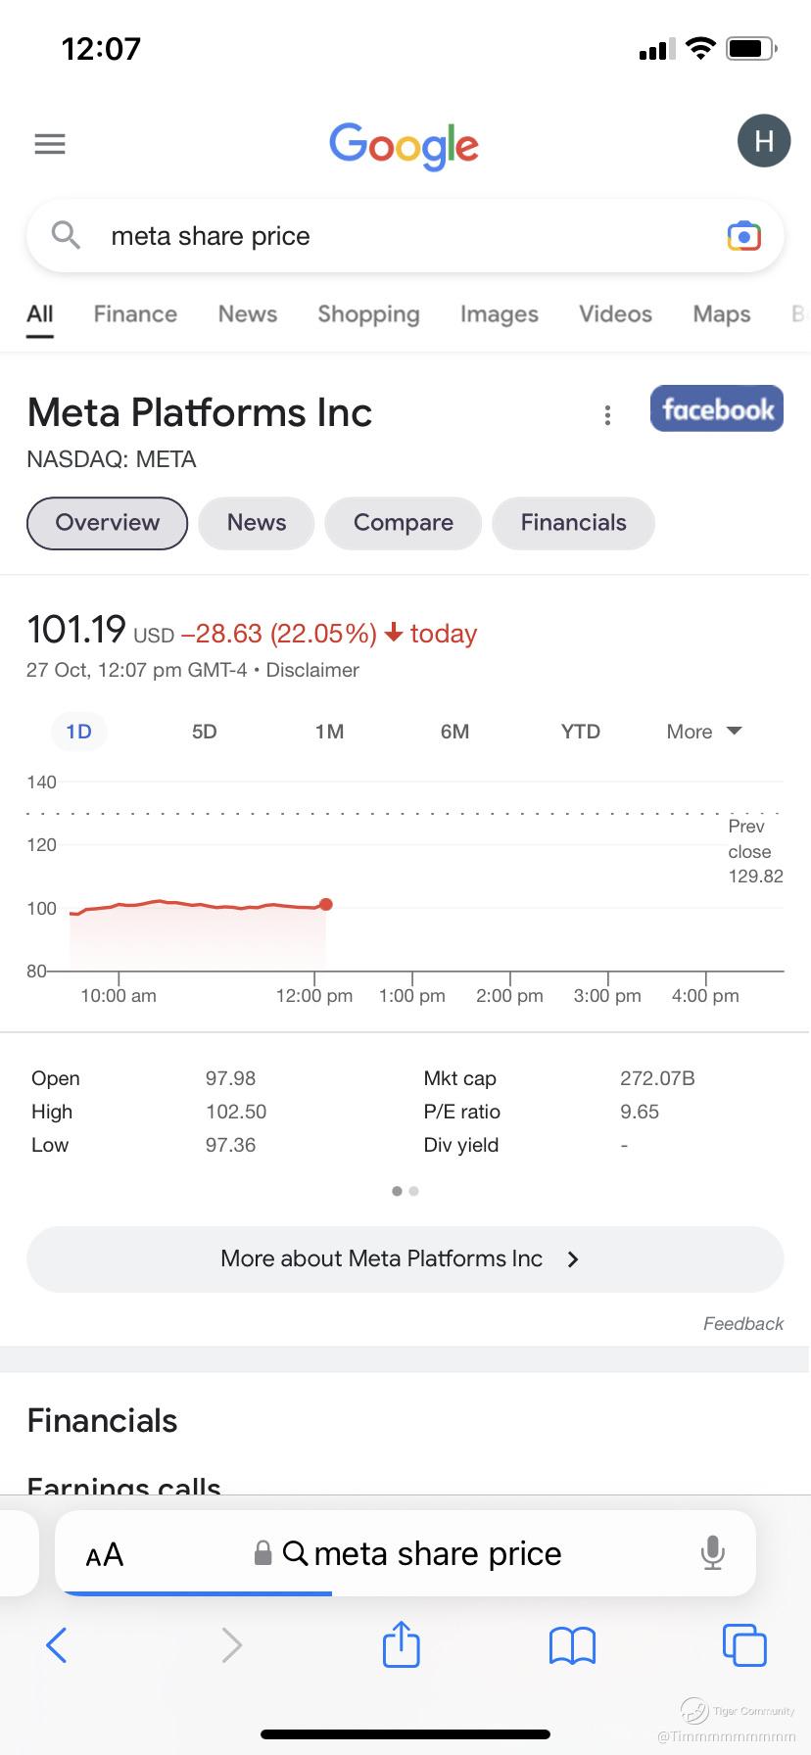Viewport: 811px width, 1755px height.
Task: Select the 5D chart range
Action: click(204, 732)
